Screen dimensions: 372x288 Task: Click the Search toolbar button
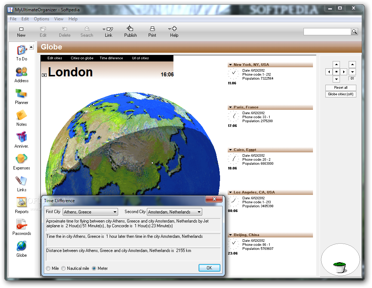pyautogui.click(x=87, y=32)
